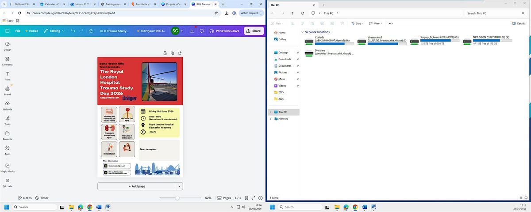Click the undo arrow in Canva
The height and width of the screenshot is (212, 531).
tap(73, 31)
